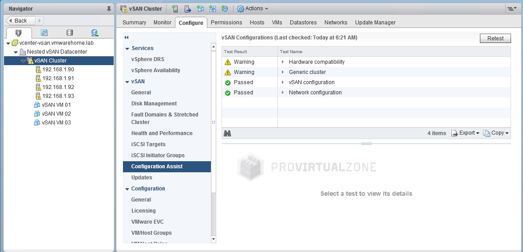The image size is (523, 252).
Task: Click the Back button in Navigator
Action: [x=20, y=21]
